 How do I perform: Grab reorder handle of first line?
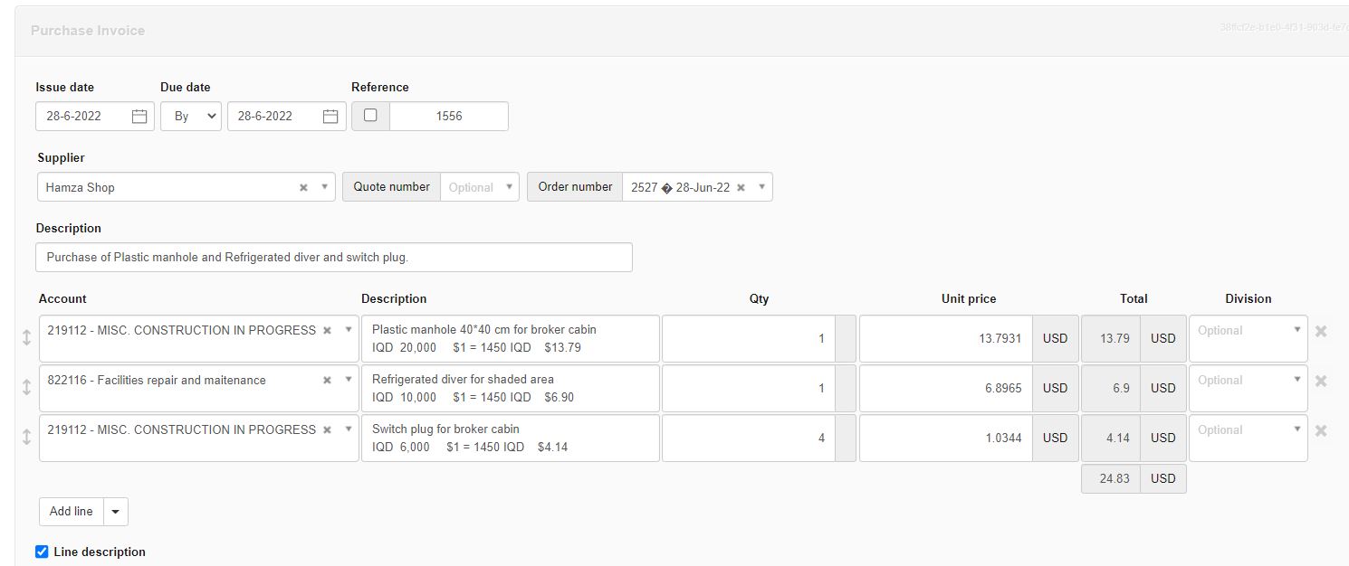pos(26,337)
